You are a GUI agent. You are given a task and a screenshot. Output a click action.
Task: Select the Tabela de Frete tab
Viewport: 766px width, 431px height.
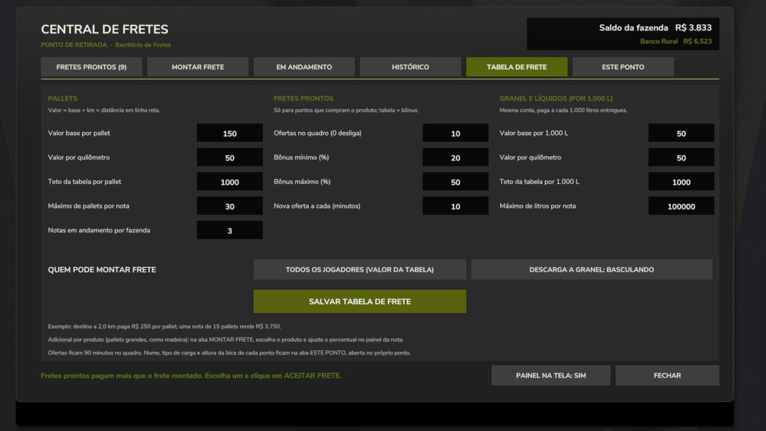tap(517, 67)
